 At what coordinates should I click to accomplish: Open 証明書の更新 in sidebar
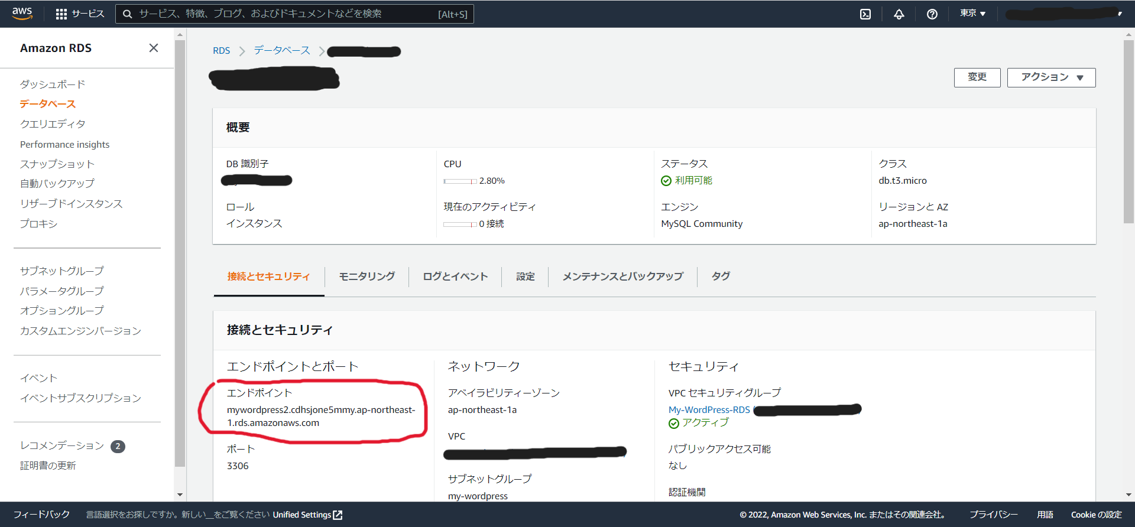48,466
